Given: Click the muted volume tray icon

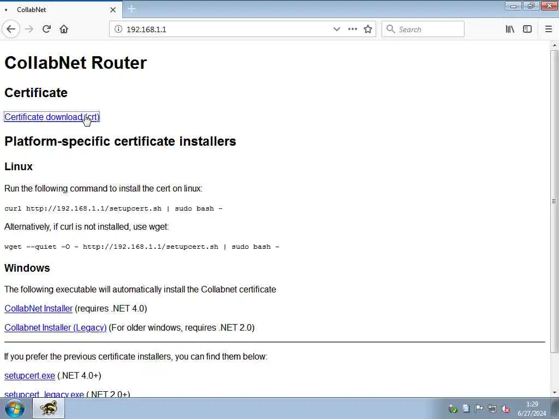Looking at the screenshot, I should click(x=506, y=409).
